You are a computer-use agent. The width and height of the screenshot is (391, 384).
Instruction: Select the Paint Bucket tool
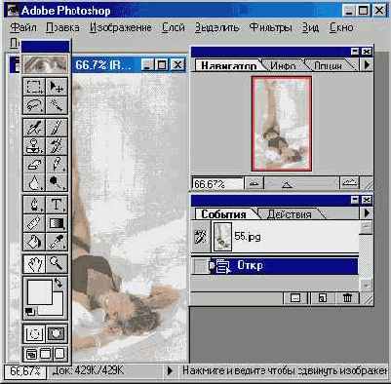click(34, 242)
